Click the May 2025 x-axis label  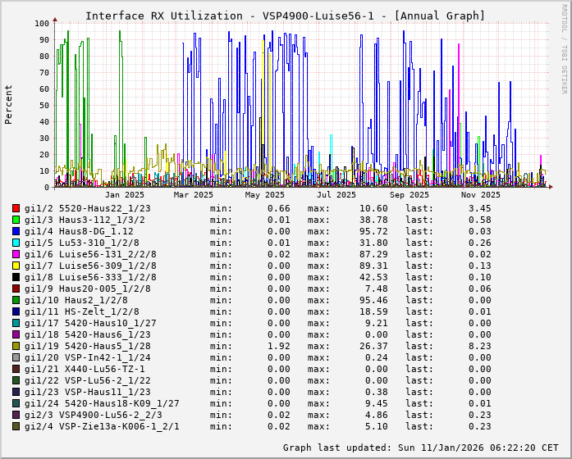(x=263, y=194)
